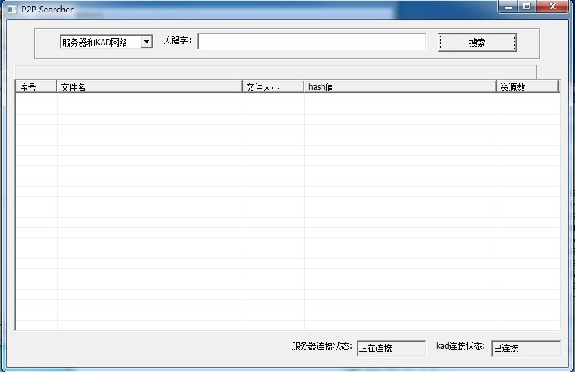Image resolution: width=575 pixels, height=372 pixels.
Task: Click the P2P Searcher title bar text
Action: pyautogui.click(x=47, y=10)
